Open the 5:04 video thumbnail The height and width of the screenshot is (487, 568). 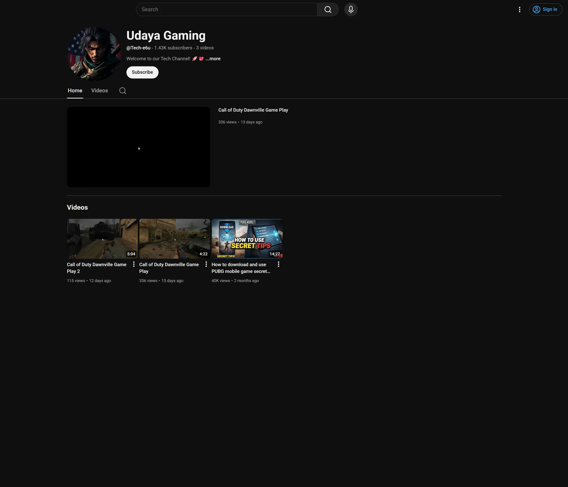click(102, 239)
